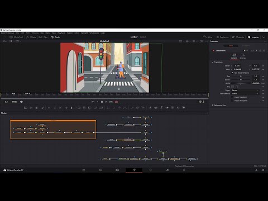The image size is (268, 201).
Task: Click the Pivot X value field
Action: (x=237, y=69)
